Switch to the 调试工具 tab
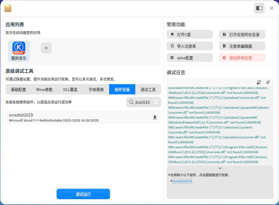Viewport: 279px width, 205px height. [x=148, y=90]
